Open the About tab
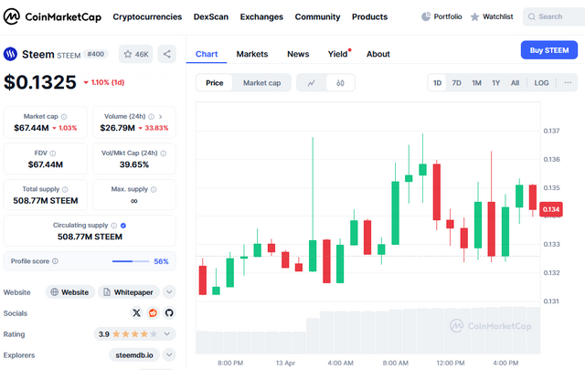This screenshot has height=370, width=585. click(x=378, y=54)
